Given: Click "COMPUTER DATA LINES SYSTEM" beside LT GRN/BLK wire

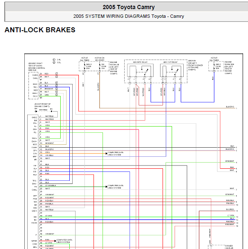Looking at the screenshot, I should click(116, 187).
